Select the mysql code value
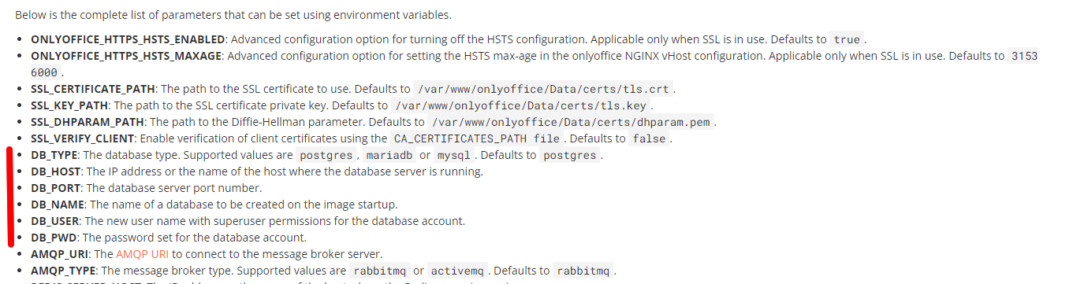 (455, 155)
